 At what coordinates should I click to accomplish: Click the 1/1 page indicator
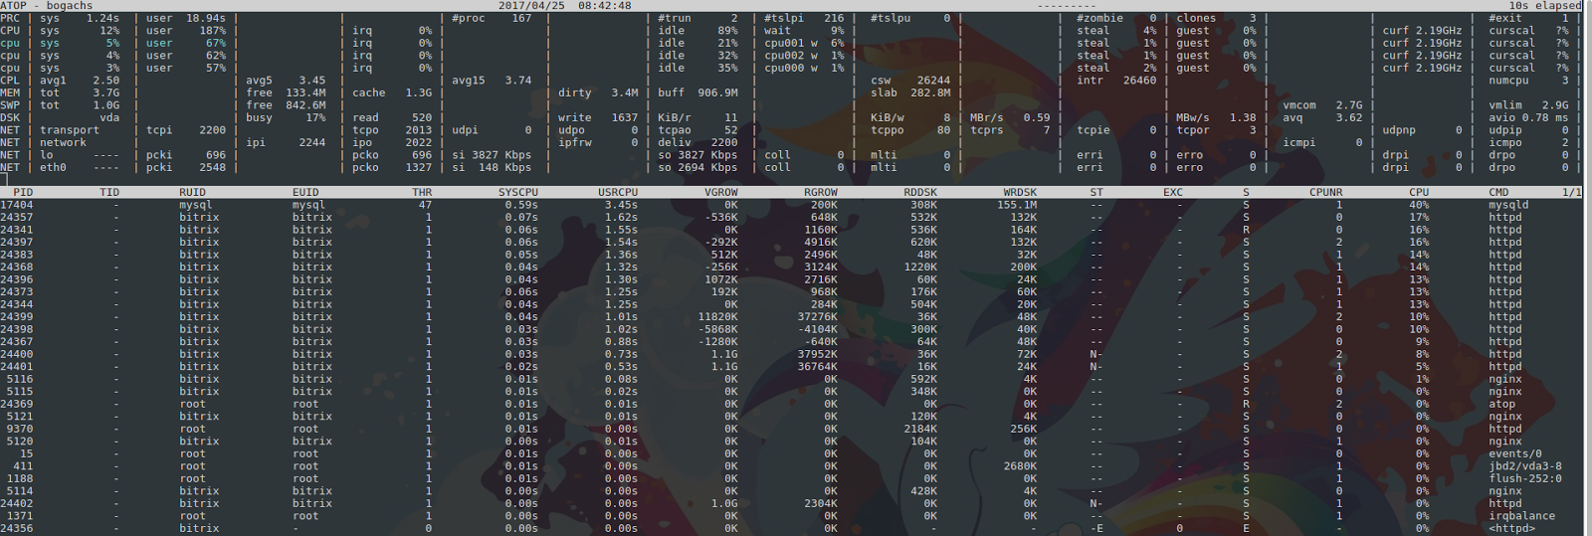(x=1571, y=192)
